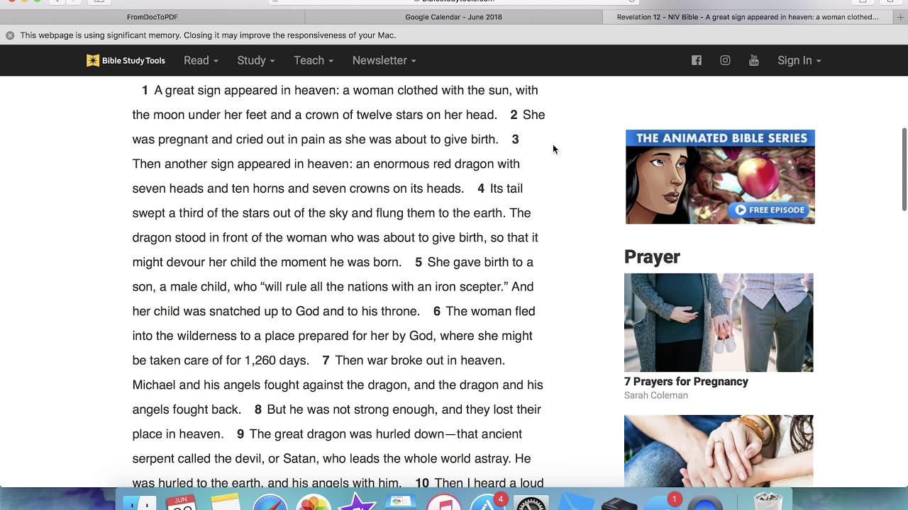Switch to Google Calendar - June 2018 tab
The width and height of the screenshot is (908, 510).
[453, 17]
